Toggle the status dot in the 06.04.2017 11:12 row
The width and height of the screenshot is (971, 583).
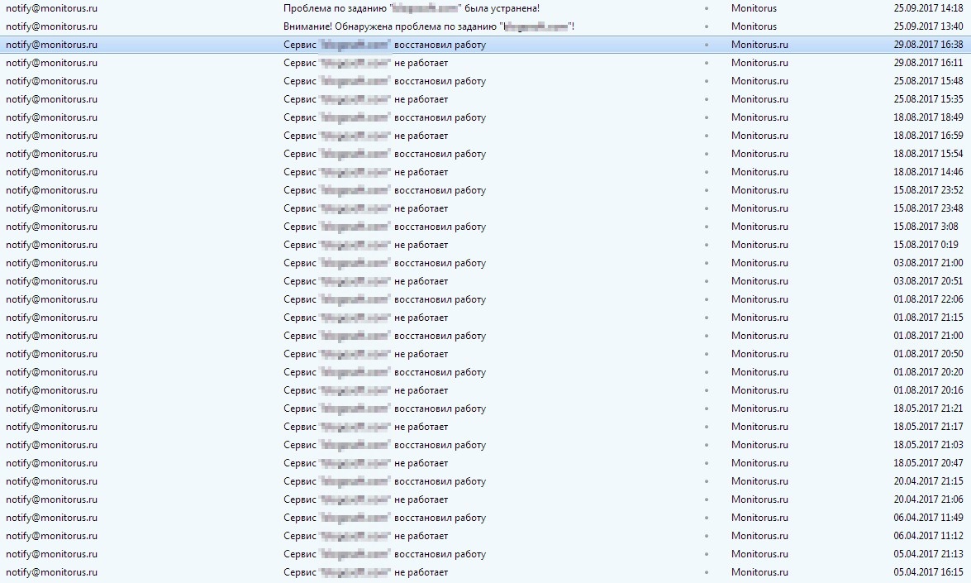(x=707, y=536)
